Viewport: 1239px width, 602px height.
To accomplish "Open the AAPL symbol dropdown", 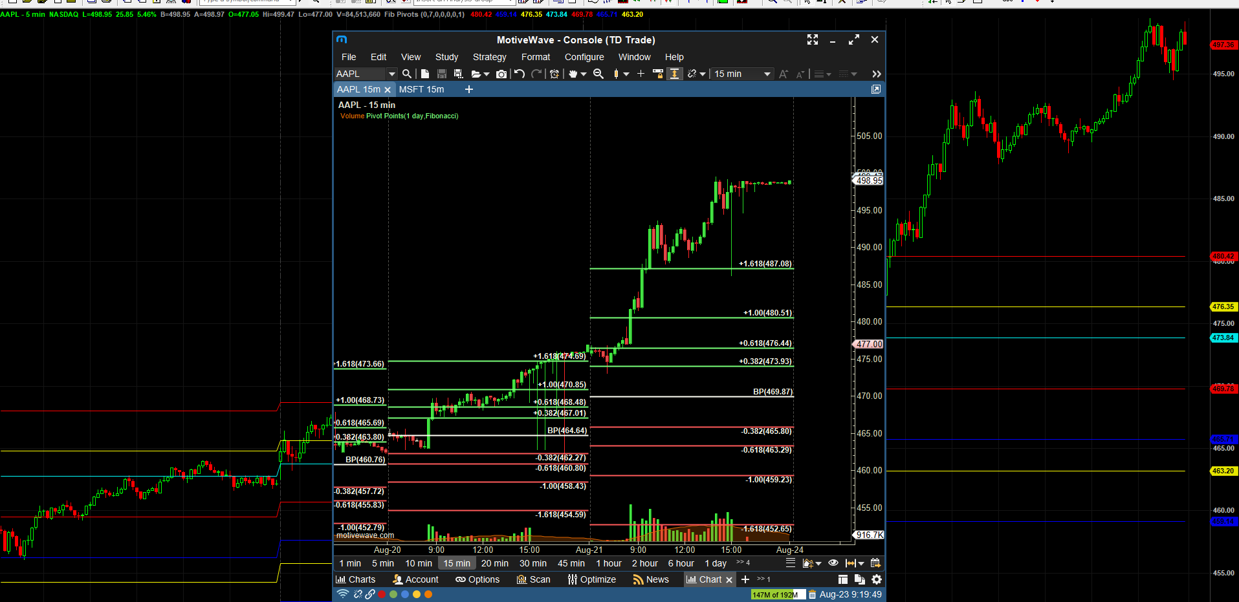I will (391, 74).
